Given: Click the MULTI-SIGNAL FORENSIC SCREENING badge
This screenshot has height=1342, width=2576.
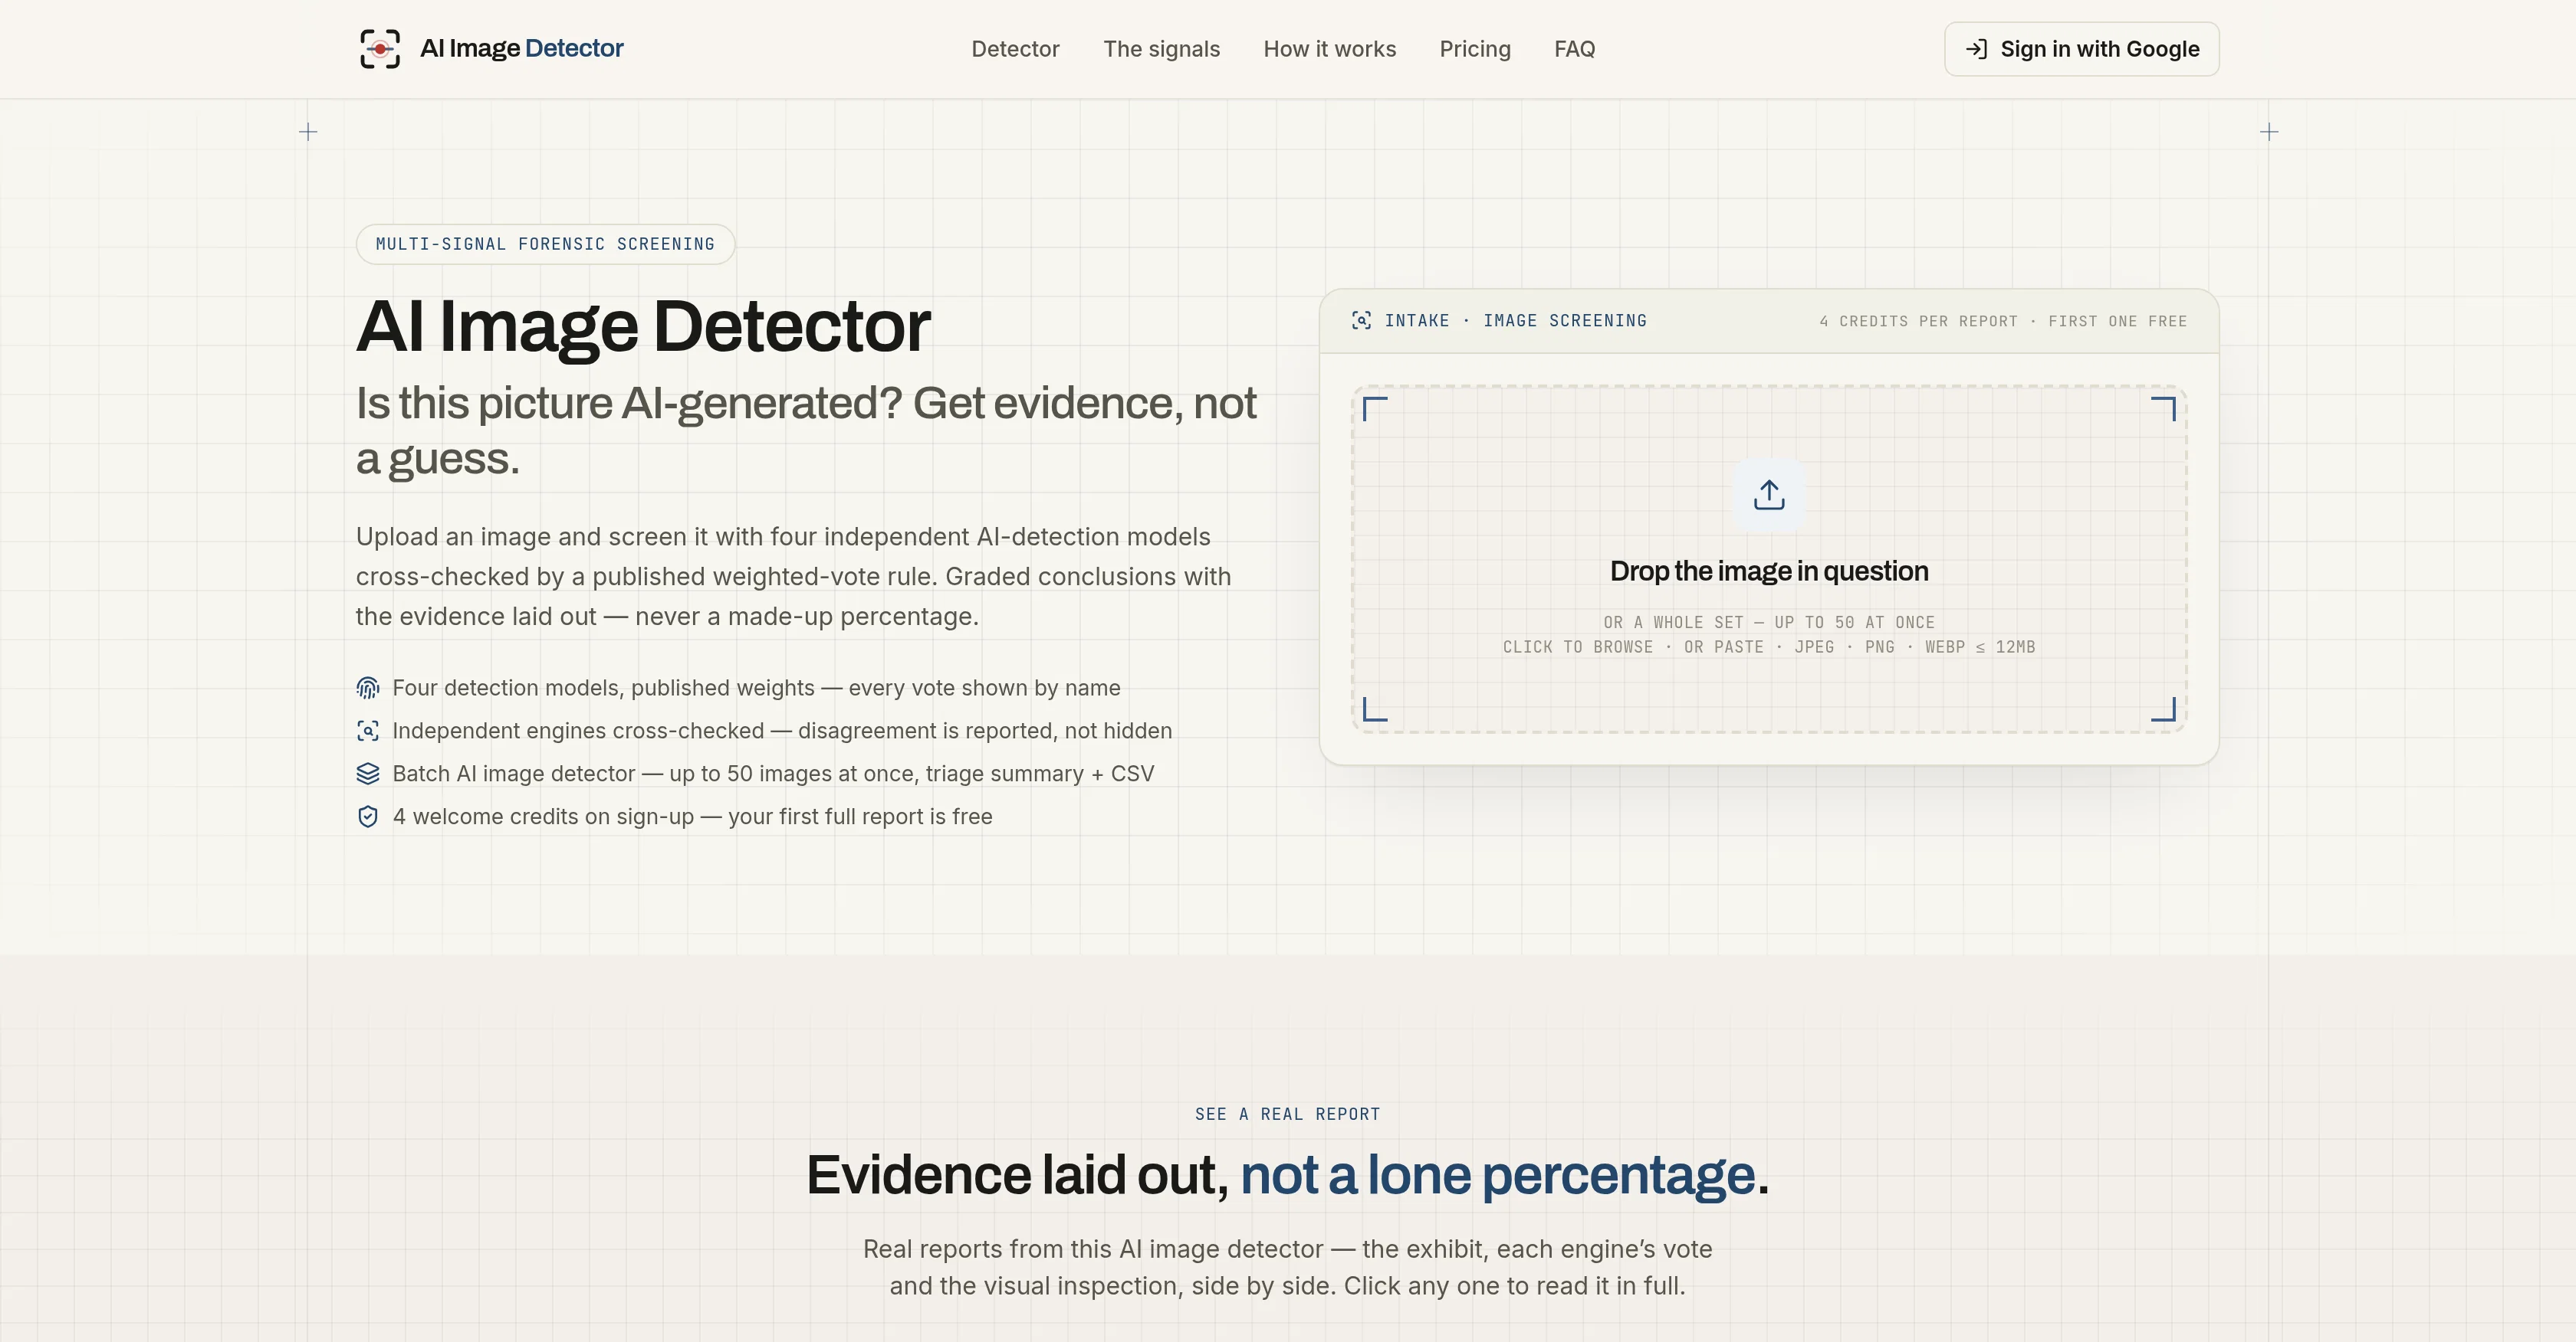Looking at the screenshot, I should (x=545, y=245).
